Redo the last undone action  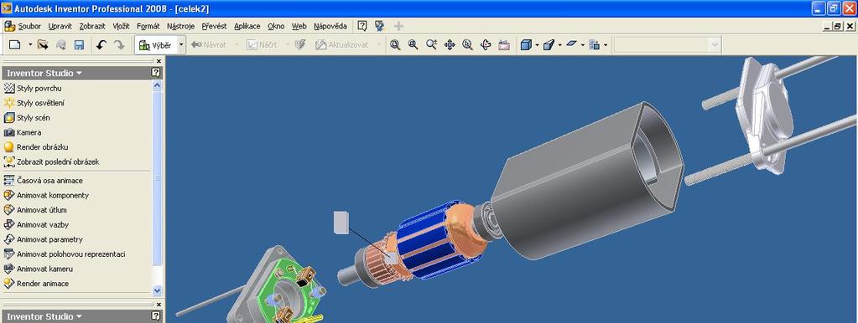click(119, 45)
